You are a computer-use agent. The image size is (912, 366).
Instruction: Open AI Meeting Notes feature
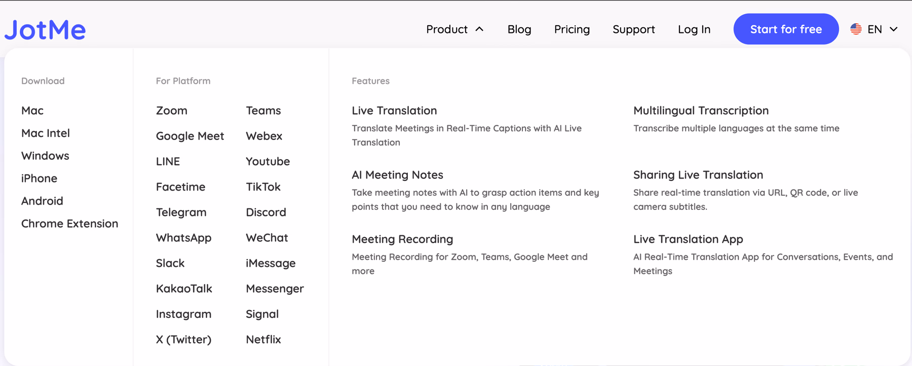(x=397, y=175)
